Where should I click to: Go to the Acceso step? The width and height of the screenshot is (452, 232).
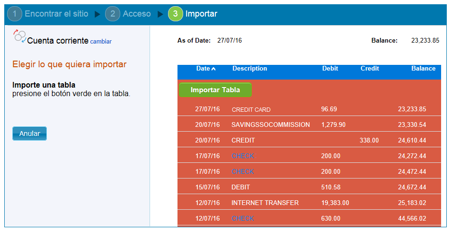pyautogui.click(x=137, y=14)
